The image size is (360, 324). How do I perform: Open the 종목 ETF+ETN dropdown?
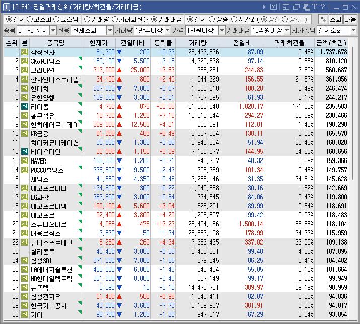(53, 30)
